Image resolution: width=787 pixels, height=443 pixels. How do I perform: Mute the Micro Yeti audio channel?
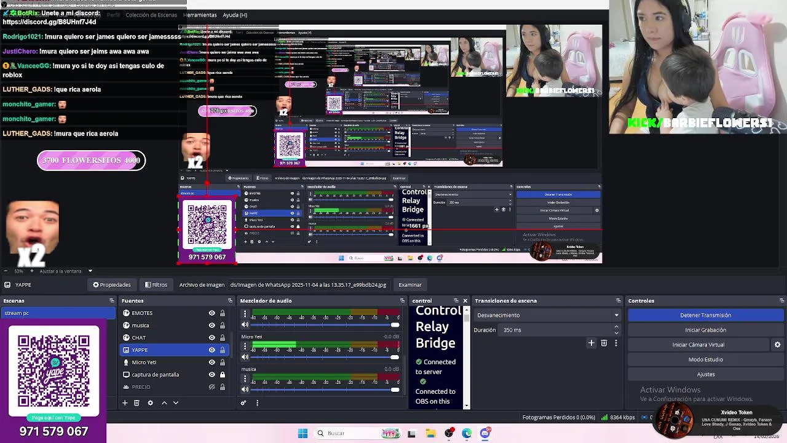(245, 357)
